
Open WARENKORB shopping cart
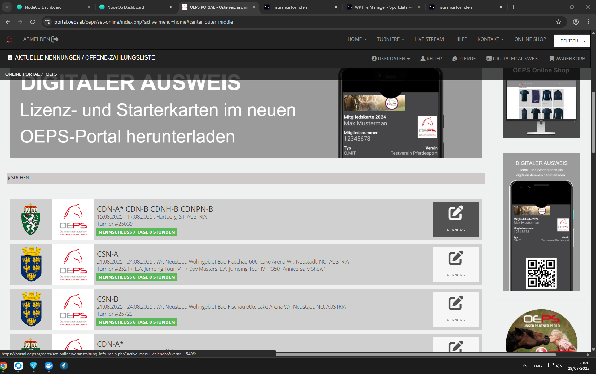567,59
